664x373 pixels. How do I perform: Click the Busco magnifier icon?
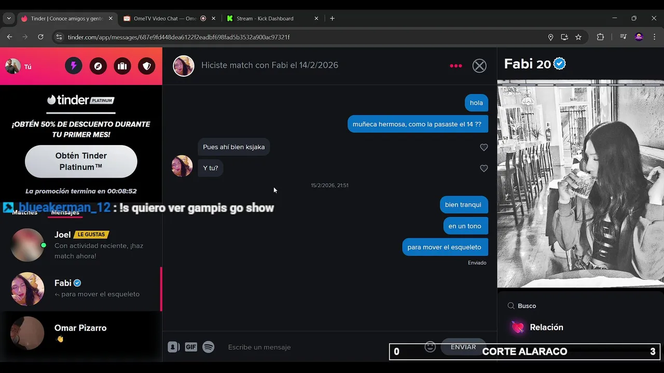[511, 306]
